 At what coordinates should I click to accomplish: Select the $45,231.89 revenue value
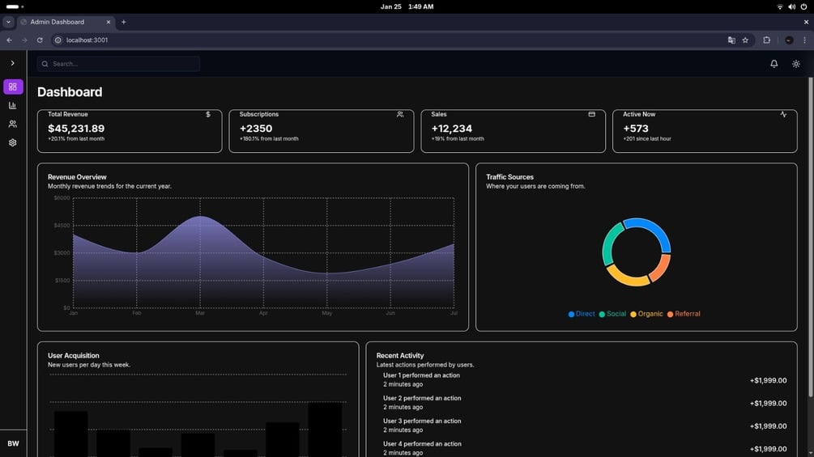pyautogui.click(x=76, y=128)
